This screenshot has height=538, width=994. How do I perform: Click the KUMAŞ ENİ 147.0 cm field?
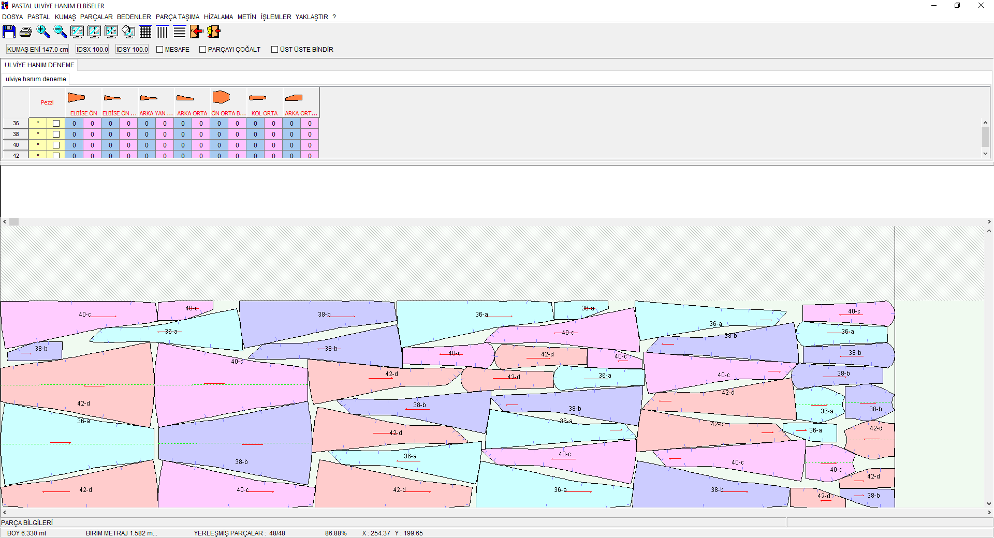(37, 50)
